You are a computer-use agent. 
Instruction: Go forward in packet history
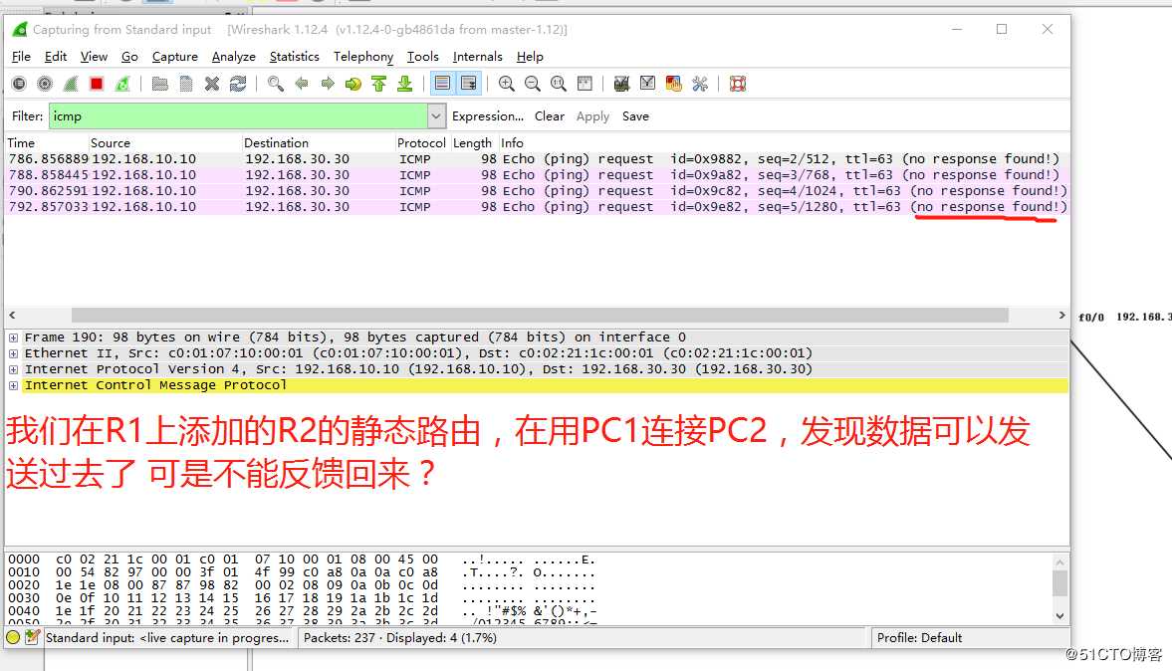pos(328,84)
